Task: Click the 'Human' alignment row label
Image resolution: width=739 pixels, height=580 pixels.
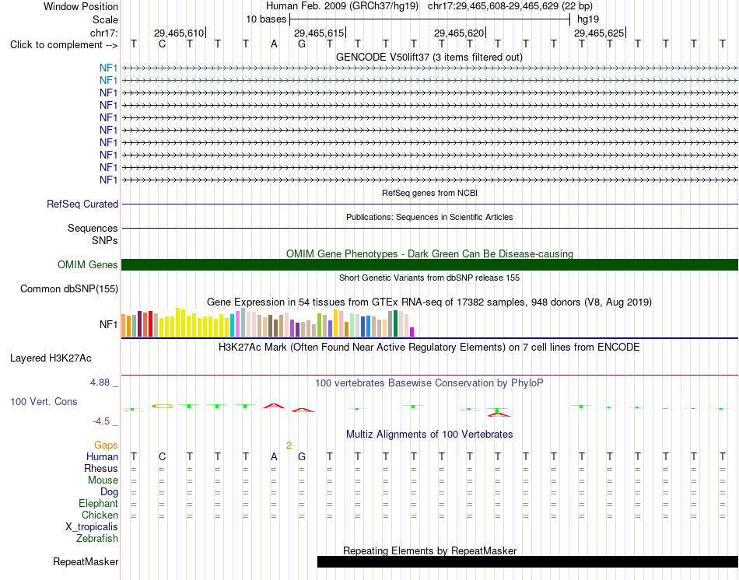Action: [102, 456]
